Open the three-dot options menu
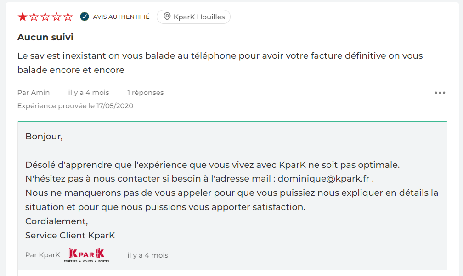 (440, 92)
